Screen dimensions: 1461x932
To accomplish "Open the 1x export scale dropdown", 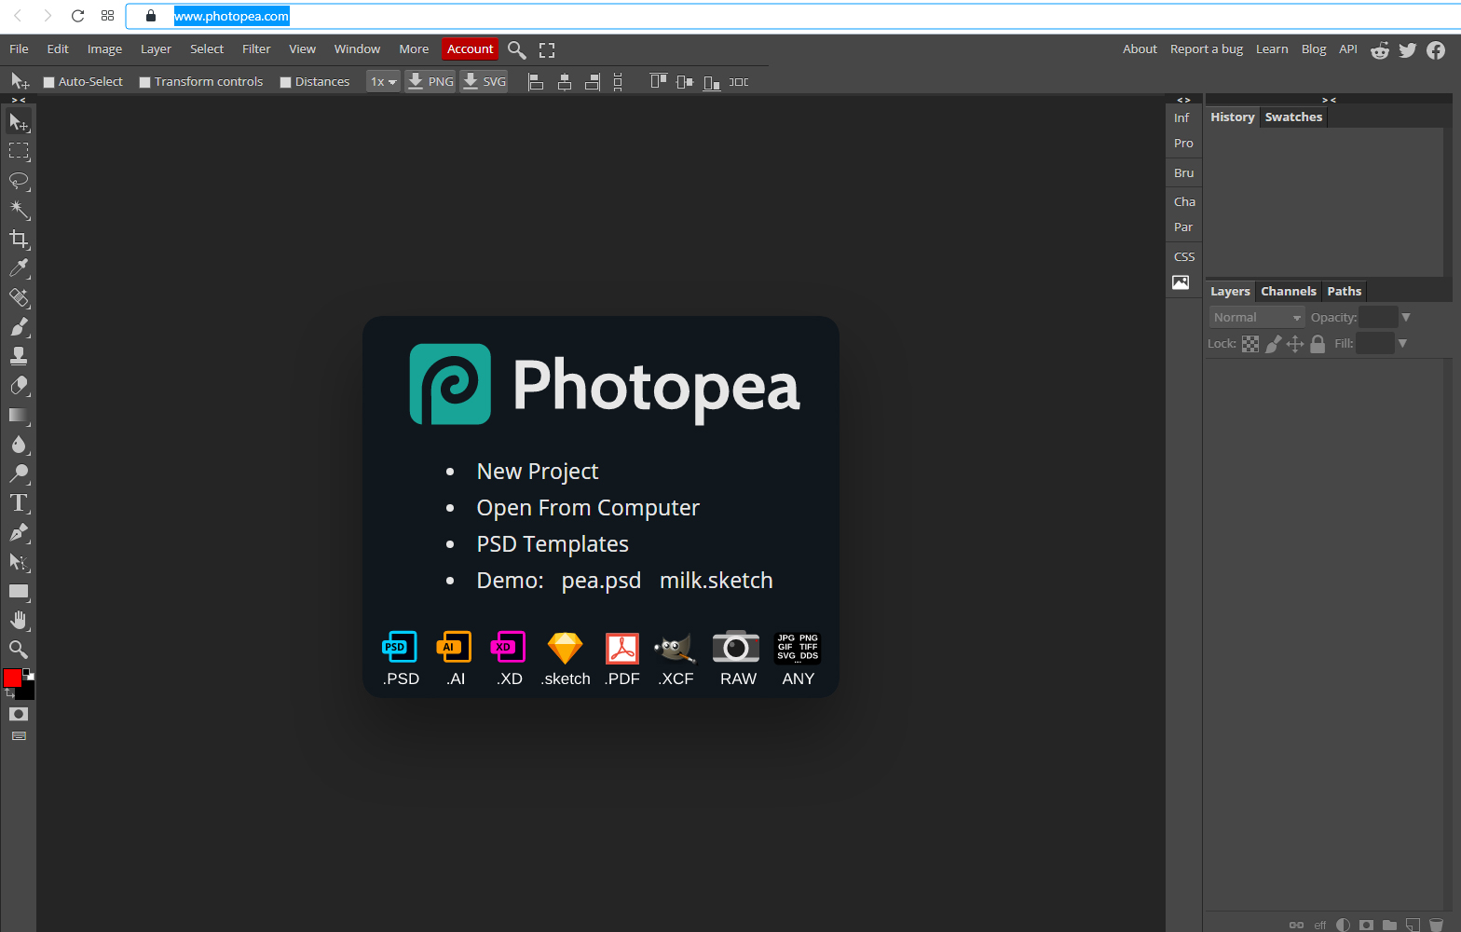I will 383,82.
